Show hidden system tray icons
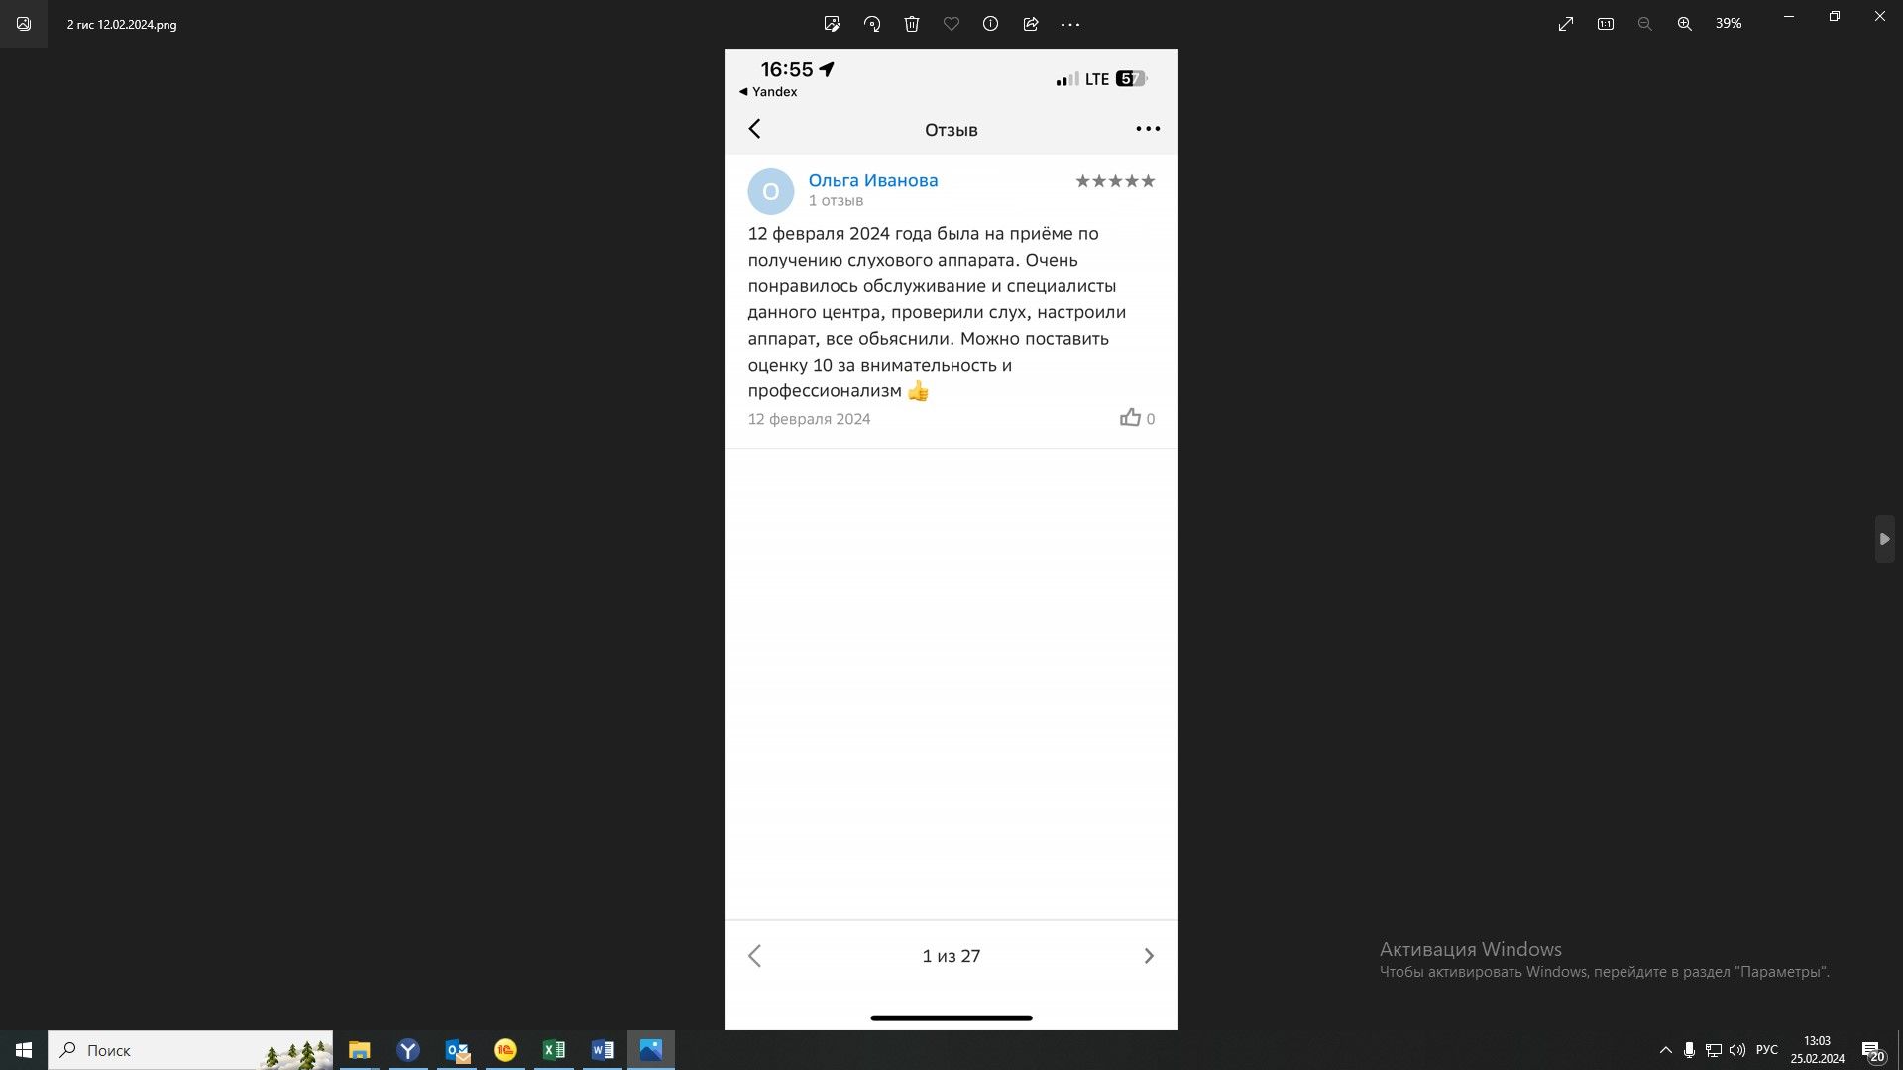The height and width of the screenshot is (1070, 1903). 1665,1050
